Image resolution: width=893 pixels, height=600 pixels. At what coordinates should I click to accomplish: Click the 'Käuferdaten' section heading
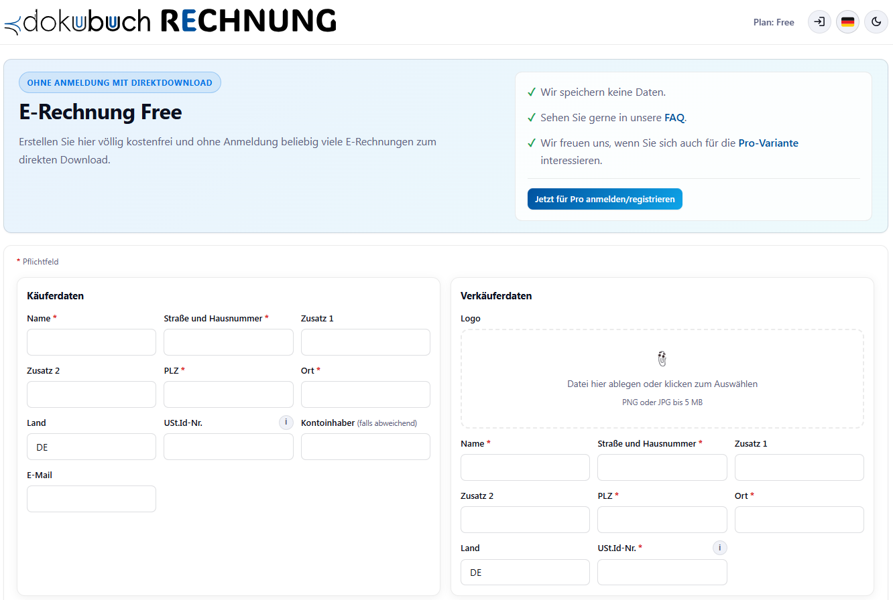pyautogui.click(x=56, y=296)
